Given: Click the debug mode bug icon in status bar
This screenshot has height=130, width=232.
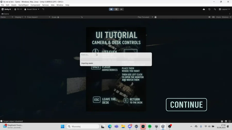Looking at the screenshot, I should pos(222,121).
